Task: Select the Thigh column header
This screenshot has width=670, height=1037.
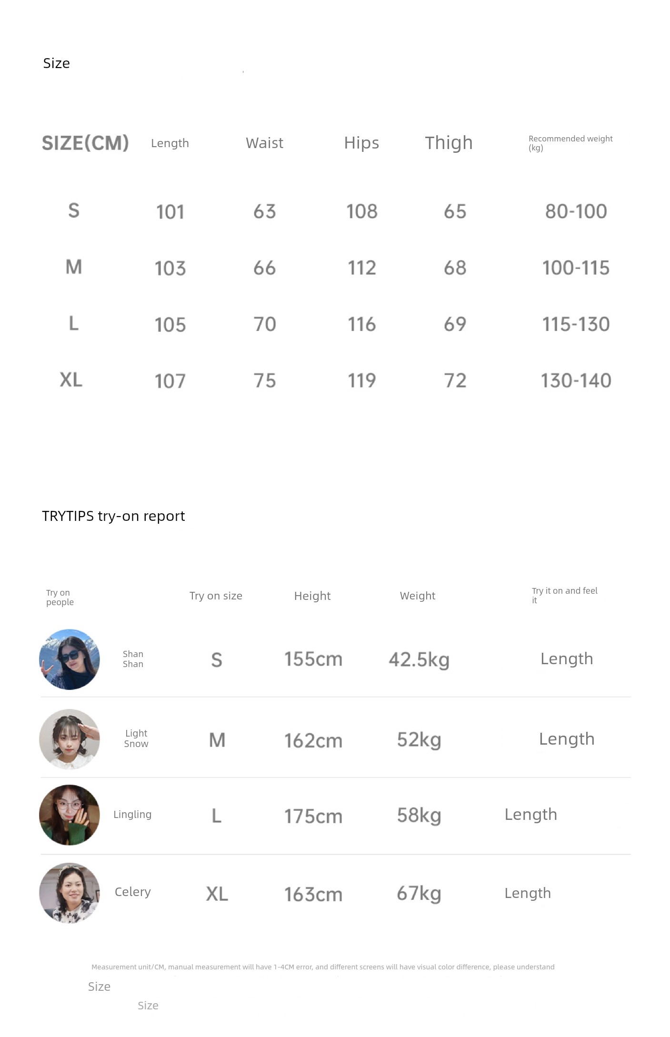Action: click(449, 143)
